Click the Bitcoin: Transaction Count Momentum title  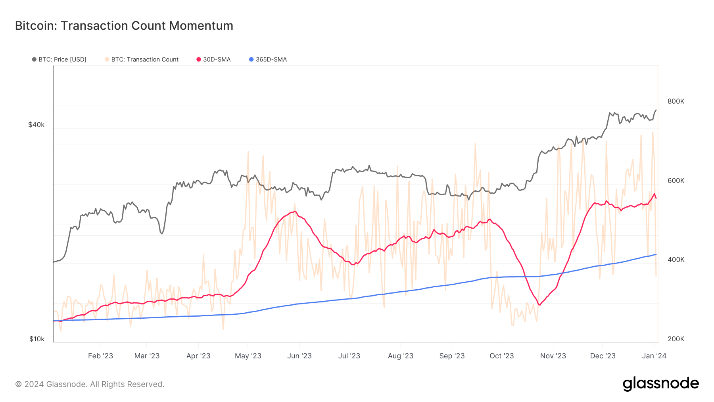[124, 25]
